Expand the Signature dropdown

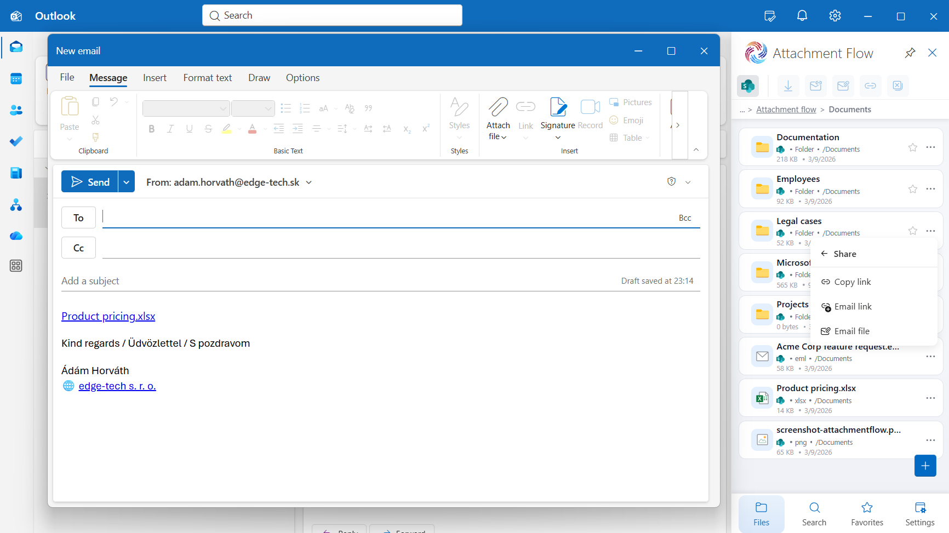pyautogui.click(x=558, y=137)
